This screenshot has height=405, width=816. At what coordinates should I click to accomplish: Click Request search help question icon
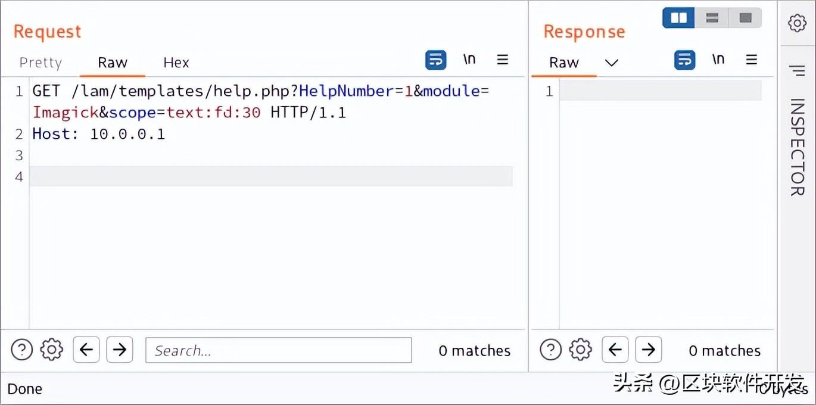point(22,350)
